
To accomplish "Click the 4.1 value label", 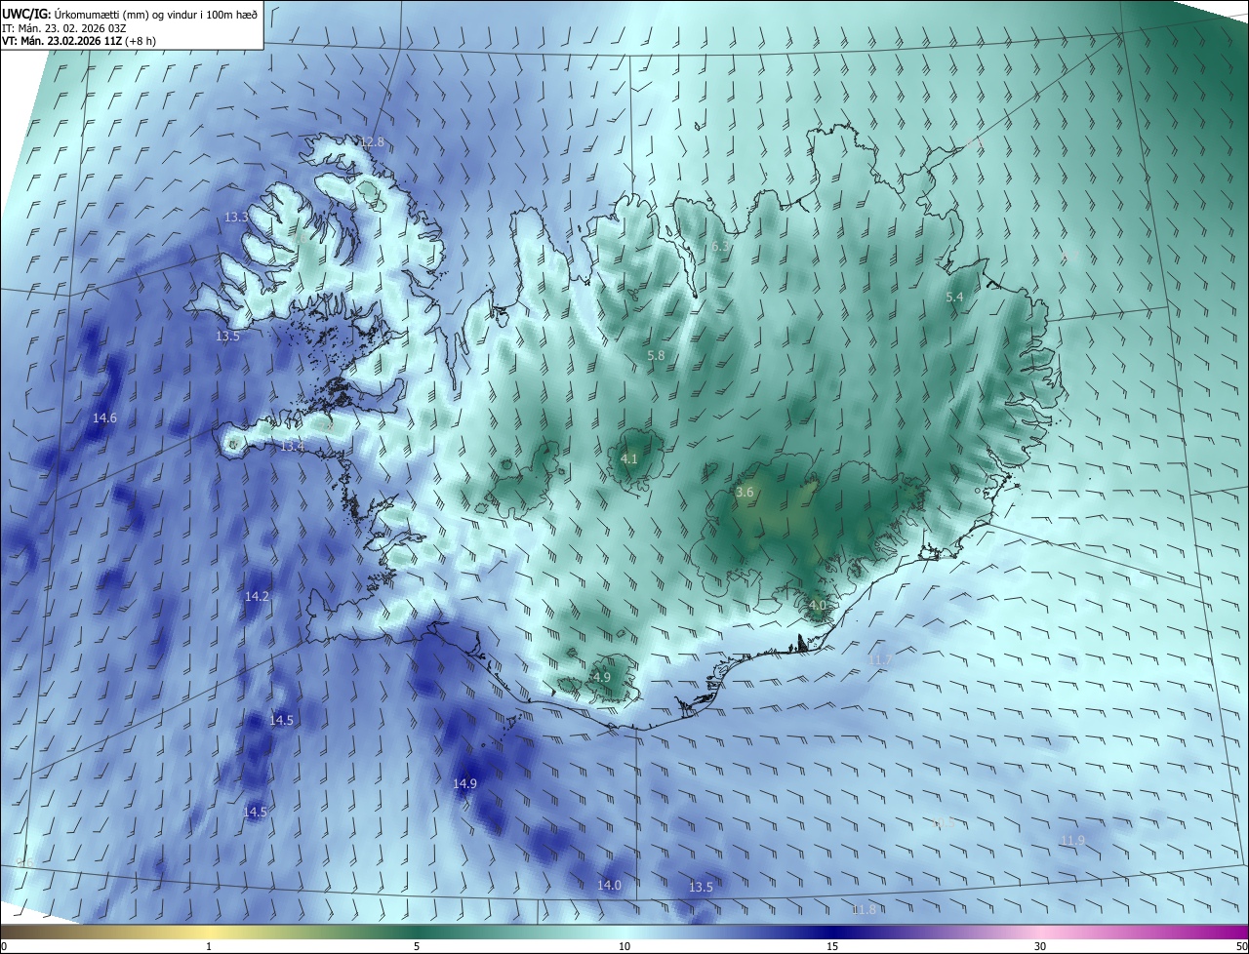I will (x=629, y=458).
